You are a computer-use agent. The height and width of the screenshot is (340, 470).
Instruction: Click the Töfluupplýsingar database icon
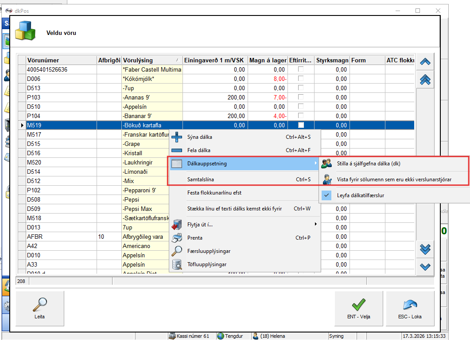[x=177, y=264]
